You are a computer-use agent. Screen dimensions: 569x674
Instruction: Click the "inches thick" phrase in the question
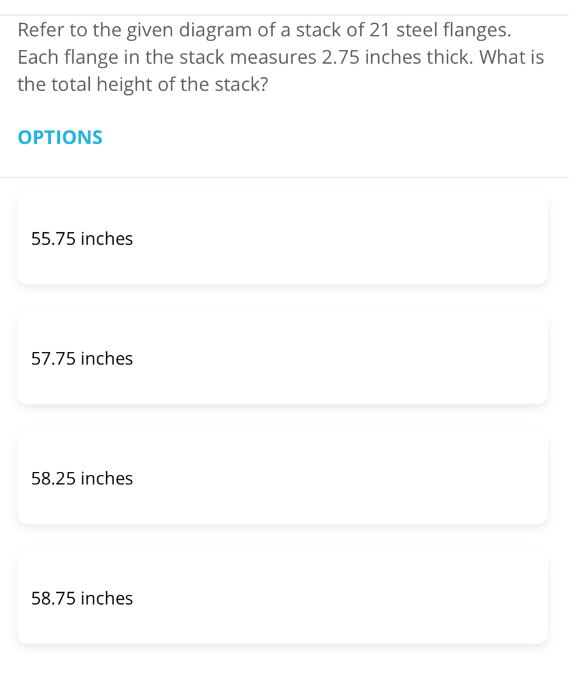coord(421,57)
